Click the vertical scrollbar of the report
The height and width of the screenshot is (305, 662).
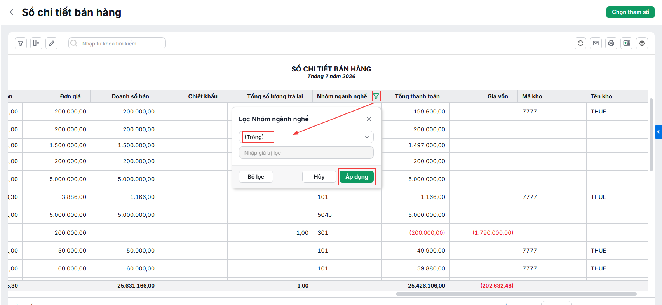[651, 134]
